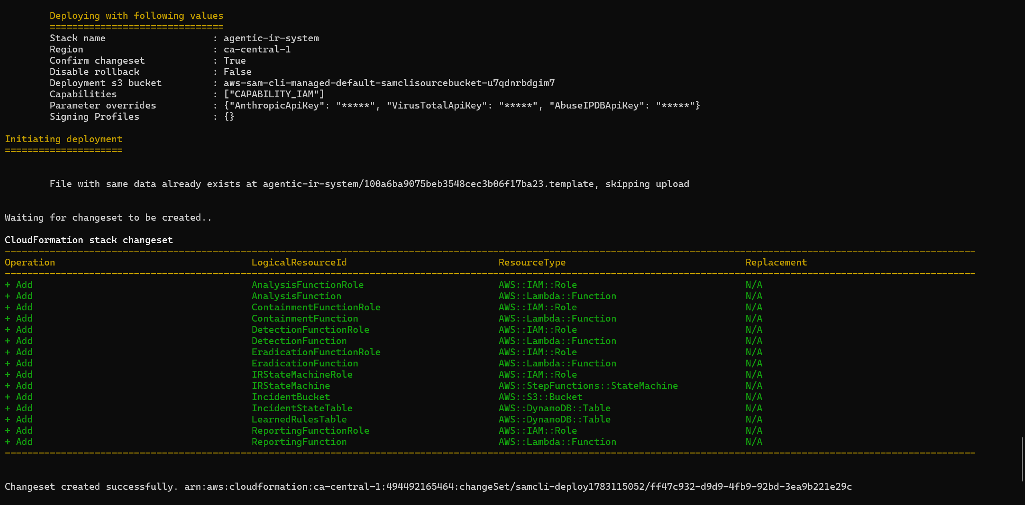Select the template file path agentic-ir-system/100a6ba...template

tap(428, 184)
